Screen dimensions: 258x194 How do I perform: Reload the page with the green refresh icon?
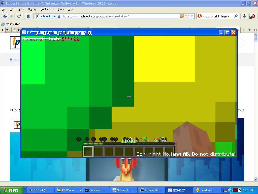(x=19, y=16)
